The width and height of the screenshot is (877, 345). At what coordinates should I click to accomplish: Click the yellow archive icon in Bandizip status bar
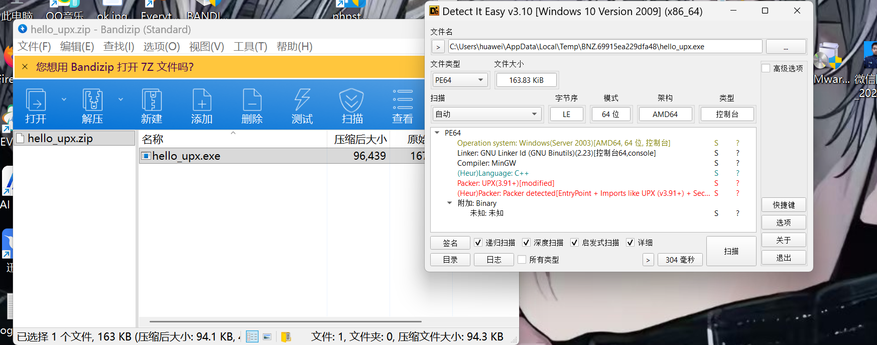click(286, 336)
